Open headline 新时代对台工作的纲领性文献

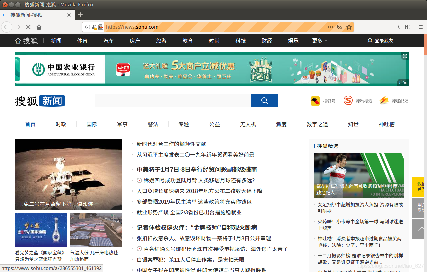[x=171, y=144]
